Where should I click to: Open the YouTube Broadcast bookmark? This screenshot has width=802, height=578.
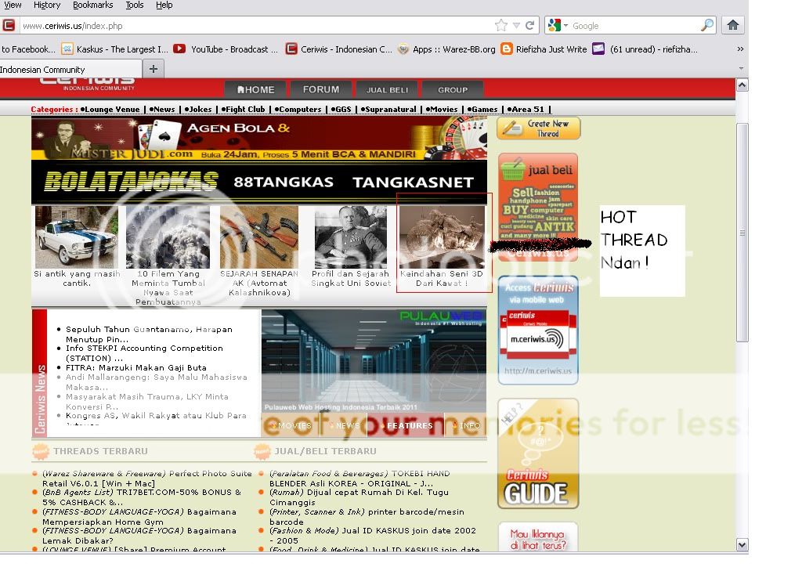226,49
